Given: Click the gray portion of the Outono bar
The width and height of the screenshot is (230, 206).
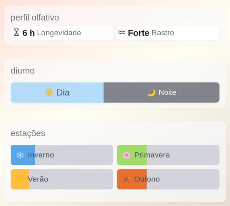Looking at the screenshot, I should 183,179.
